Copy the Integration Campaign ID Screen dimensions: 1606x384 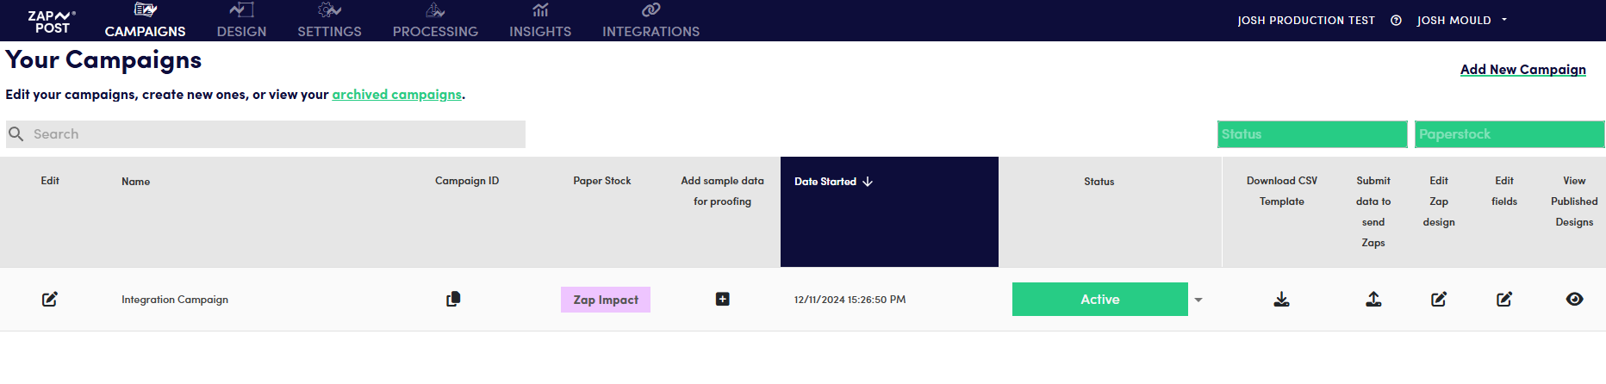tap(453, 299)
